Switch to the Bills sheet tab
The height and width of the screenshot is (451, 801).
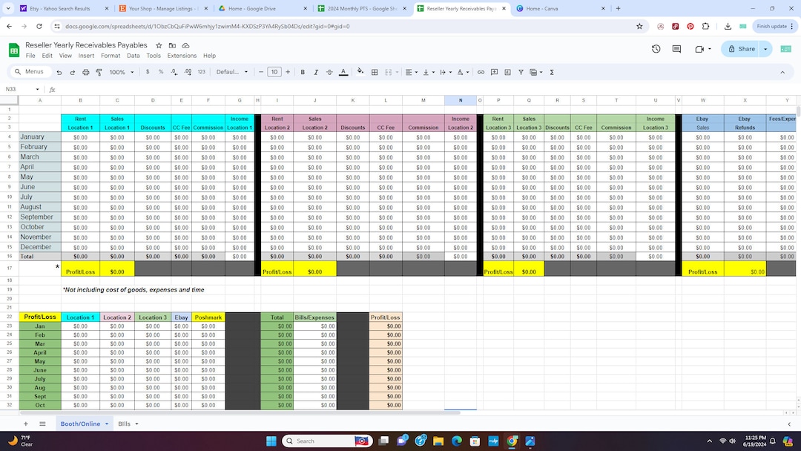(x=123, y=424)
